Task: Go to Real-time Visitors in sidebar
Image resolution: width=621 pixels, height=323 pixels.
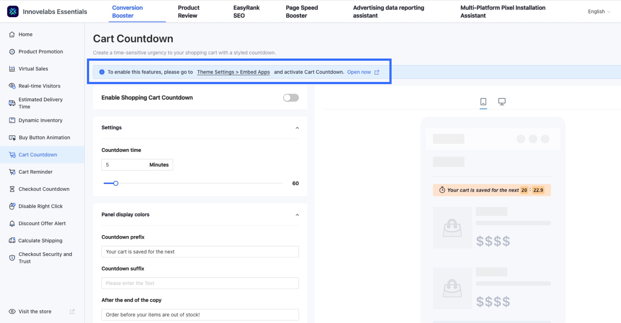Action: [39, 86]
